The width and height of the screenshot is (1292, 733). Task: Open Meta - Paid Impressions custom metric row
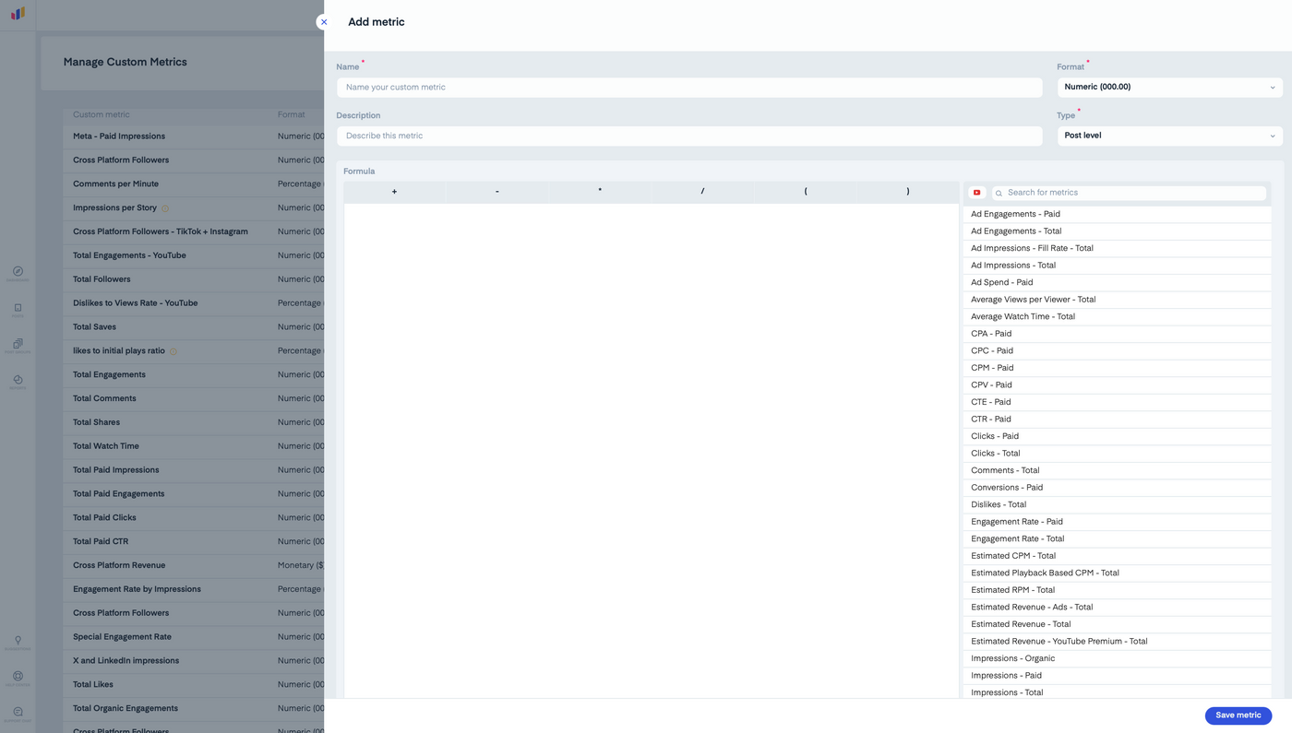pyautogui.click(x=194, y=136)
